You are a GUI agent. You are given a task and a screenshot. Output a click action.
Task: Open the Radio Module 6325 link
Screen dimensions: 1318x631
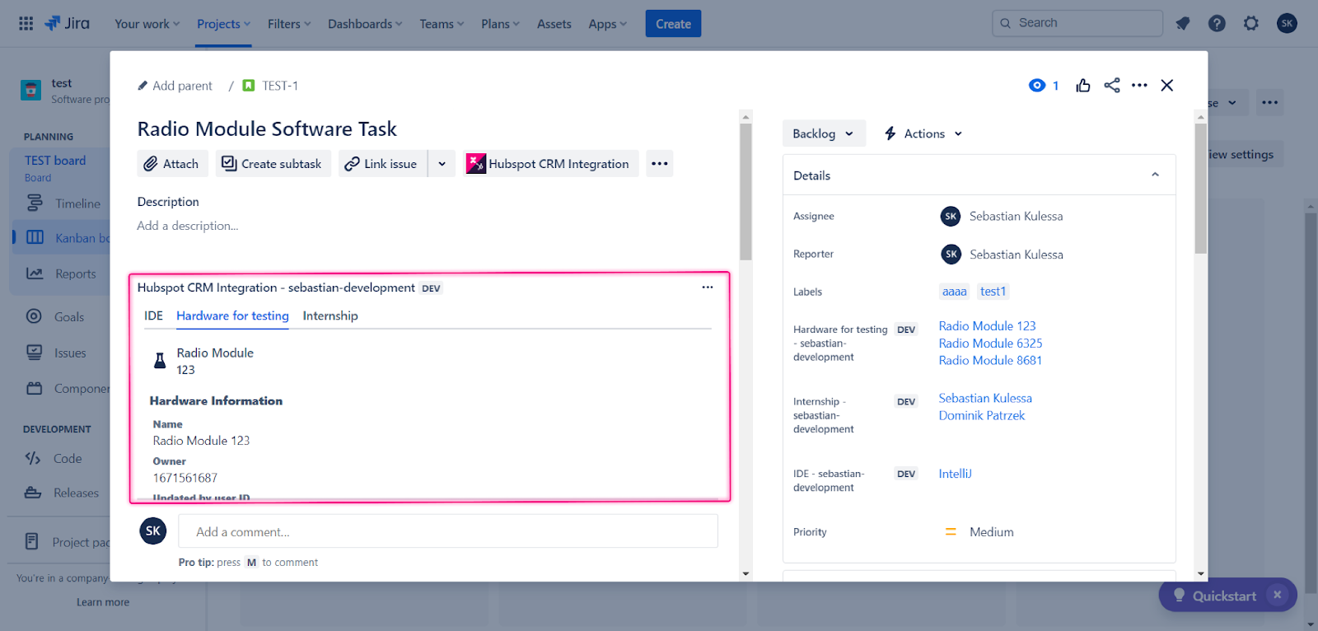[x=990, y=344]
